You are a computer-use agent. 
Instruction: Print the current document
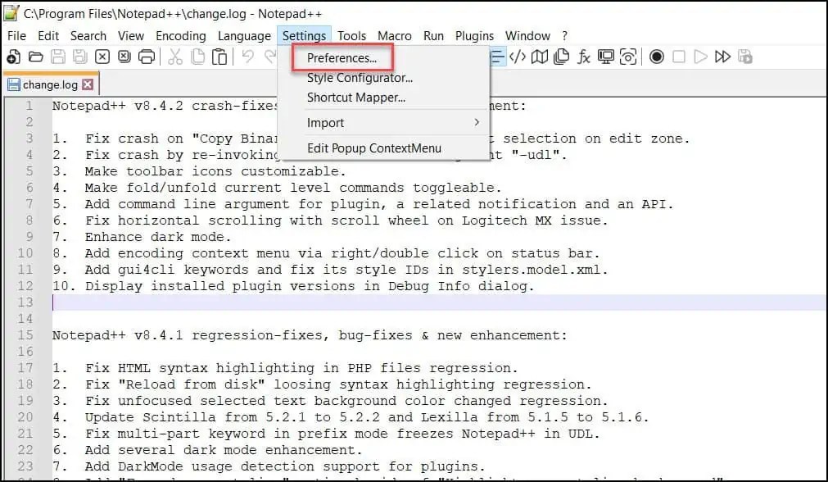(x=147, y=56)
